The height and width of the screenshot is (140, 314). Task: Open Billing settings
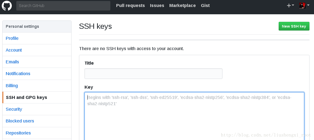point(37,86)
